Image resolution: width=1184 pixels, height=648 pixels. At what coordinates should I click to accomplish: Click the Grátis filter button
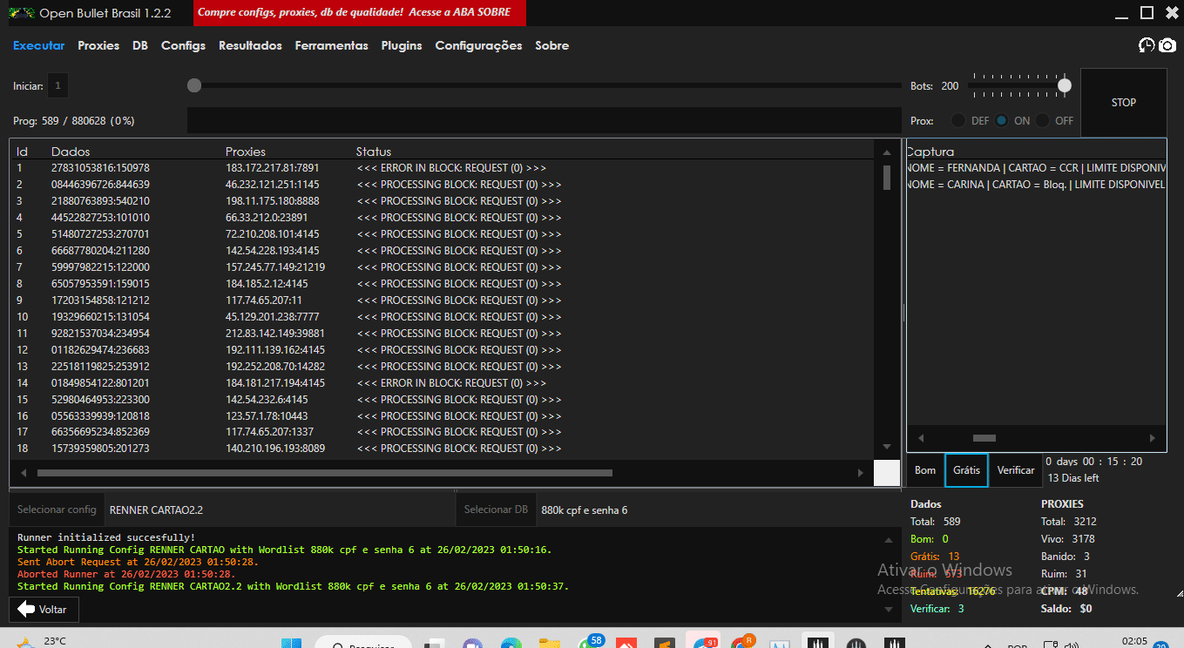coord(967,470)
